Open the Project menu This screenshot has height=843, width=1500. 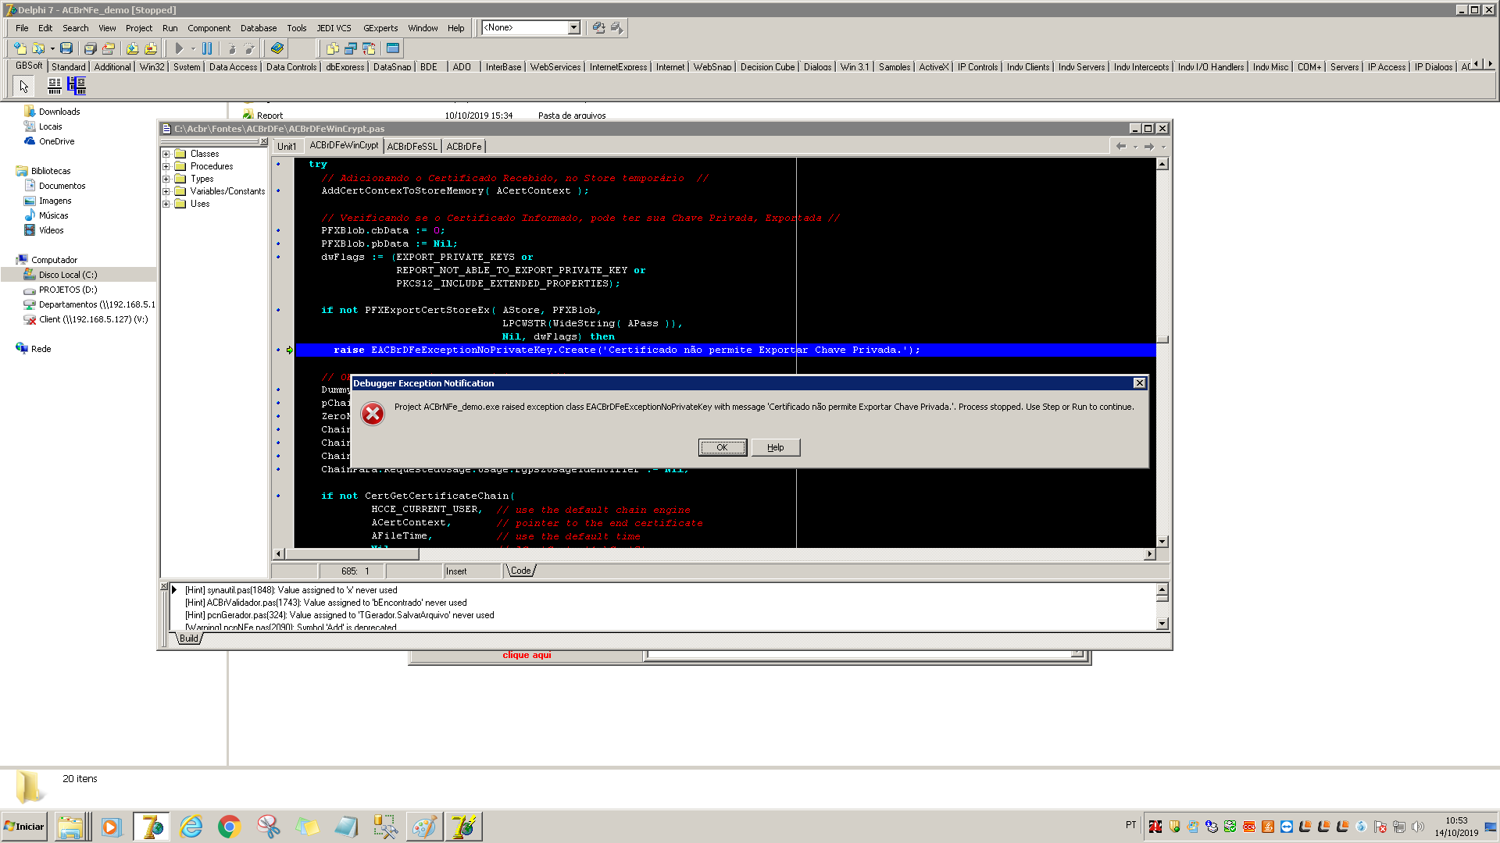(x=139, y=28)
